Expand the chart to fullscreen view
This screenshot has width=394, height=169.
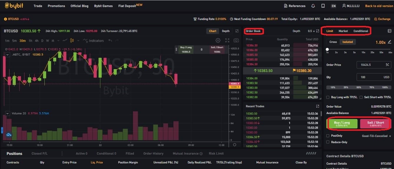(227, 41)
